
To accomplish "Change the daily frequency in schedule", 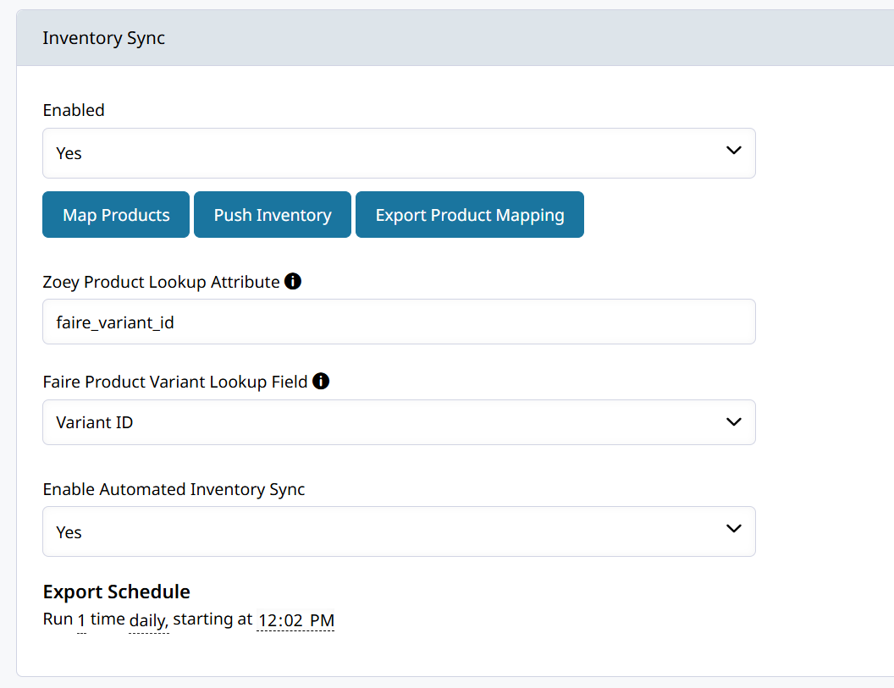I will [148, 621].
